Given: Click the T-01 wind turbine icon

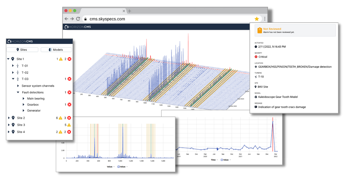Looking at the screenshot, I should 18,66.
